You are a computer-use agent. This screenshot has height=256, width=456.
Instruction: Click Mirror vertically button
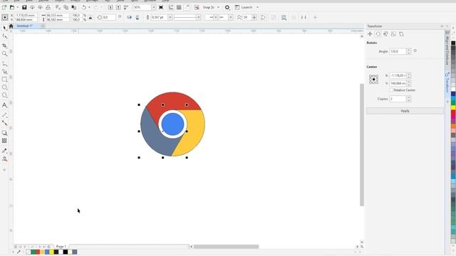tap(138, 17)
